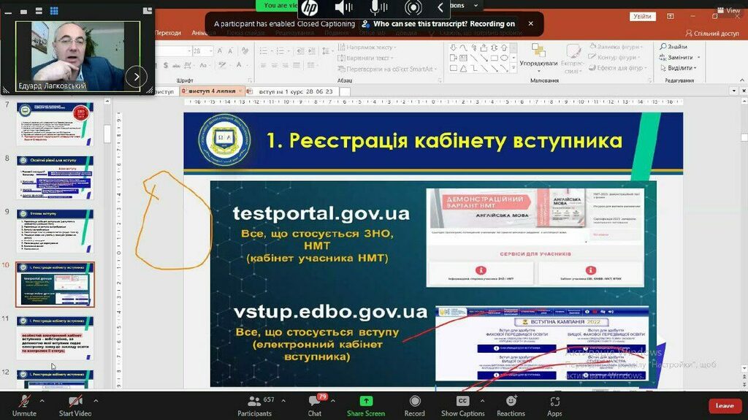This screenshot has height=420, width=748.
Task: Show next participant video with arrow button
Action: pos(136,76)
